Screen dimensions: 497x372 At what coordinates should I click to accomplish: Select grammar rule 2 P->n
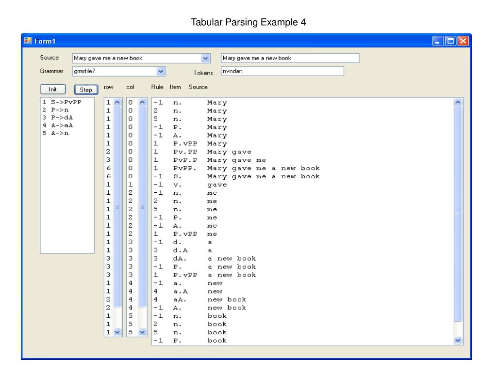pos(56,110)
